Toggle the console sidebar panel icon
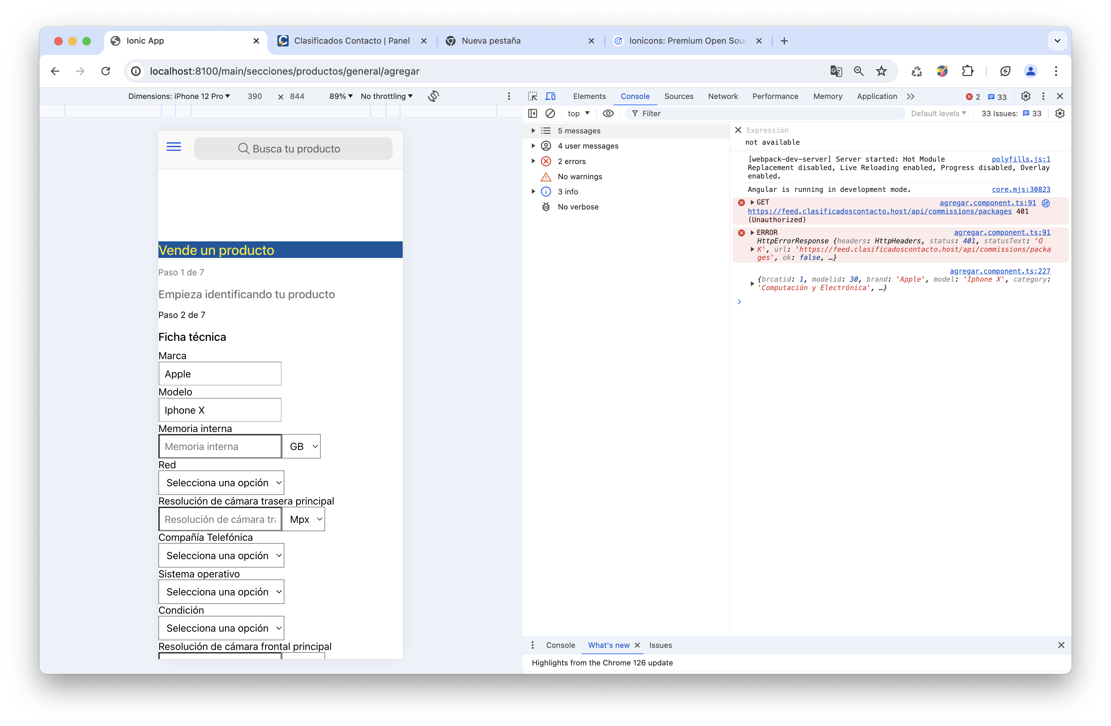This screenshot has height=726, width=1111. pyautogui.click(x=533, y=113)
